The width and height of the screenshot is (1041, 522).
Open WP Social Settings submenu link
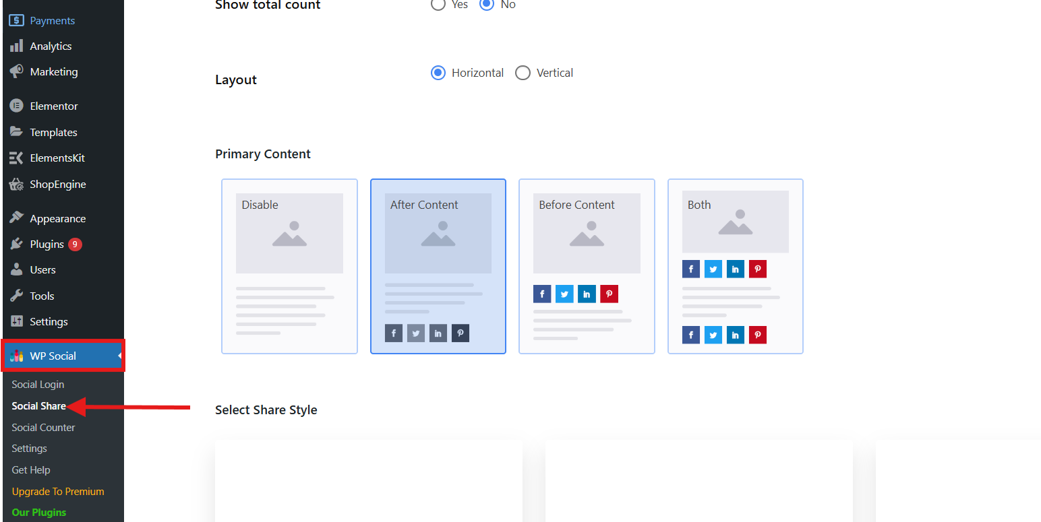29,449
